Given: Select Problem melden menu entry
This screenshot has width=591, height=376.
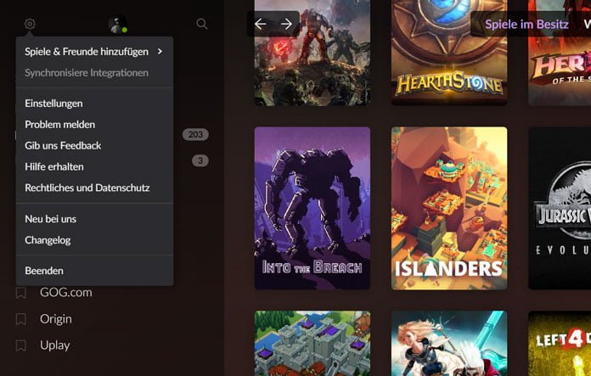Looking at the screenshot, I should click(x=59, y=125).
